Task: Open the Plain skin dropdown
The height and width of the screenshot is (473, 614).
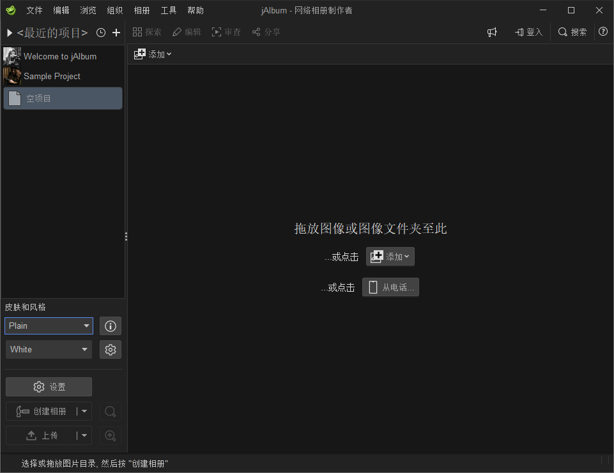Action: (x=49, y=326)
